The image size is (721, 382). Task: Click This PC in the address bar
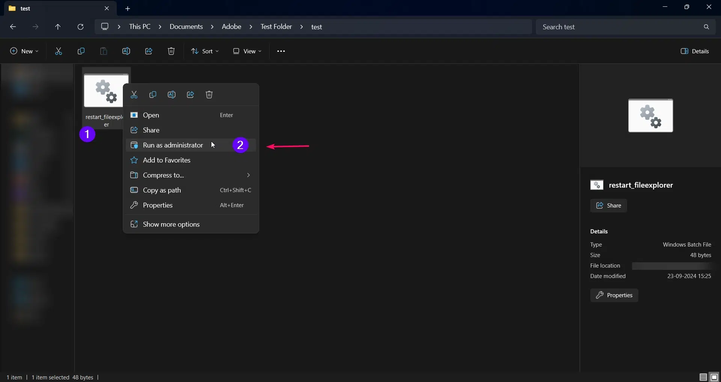(x=140, y=27)
